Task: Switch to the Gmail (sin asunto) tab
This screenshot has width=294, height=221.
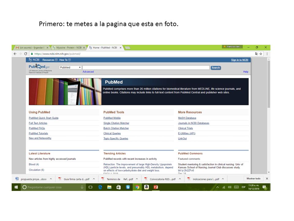Action: 31,48
